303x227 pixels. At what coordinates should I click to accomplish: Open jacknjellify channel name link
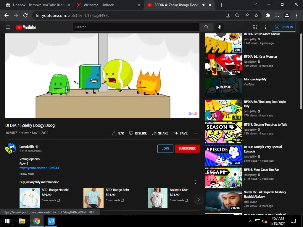point(27,147)
